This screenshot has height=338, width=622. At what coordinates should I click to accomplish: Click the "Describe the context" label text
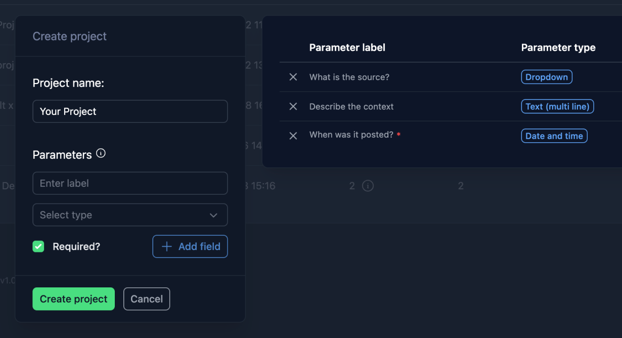point(351,106)
